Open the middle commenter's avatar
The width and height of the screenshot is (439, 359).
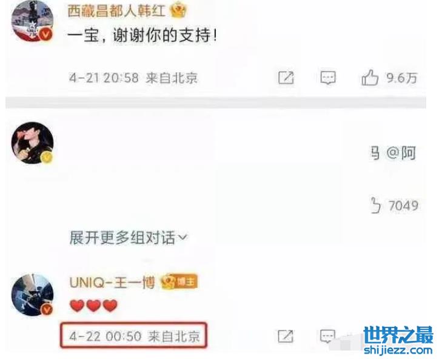tap(32, 143)
